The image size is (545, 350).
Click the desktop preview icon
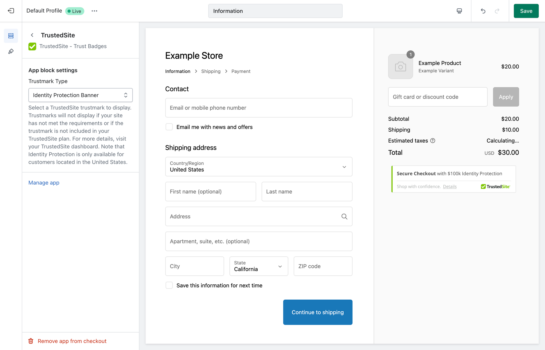click(x=460, y=11)
